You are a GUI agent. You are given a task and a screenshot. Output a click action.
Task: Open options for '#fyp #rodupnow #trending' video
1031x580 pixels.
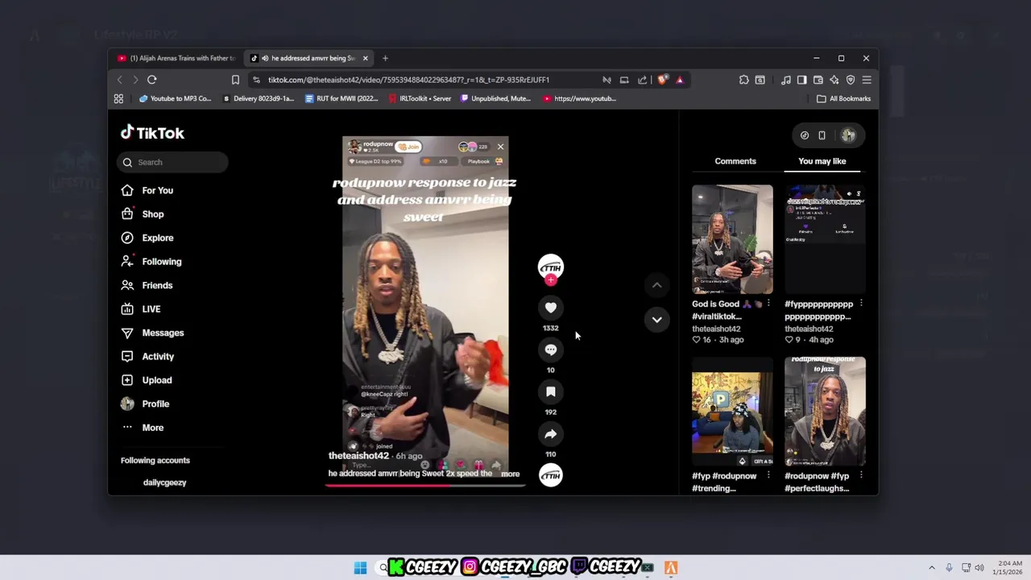click(x=768, y=476)
